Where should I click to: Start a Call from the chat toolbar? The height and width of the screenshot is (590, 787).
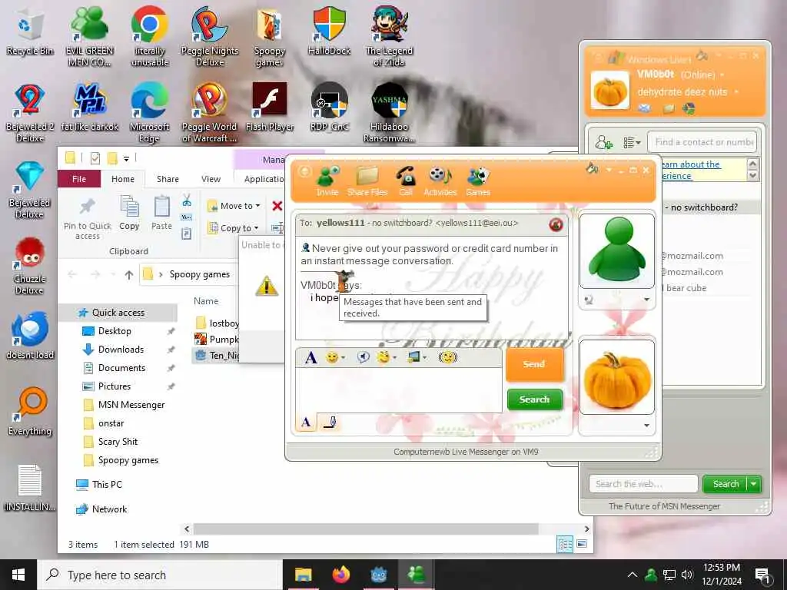coord(406,181)
